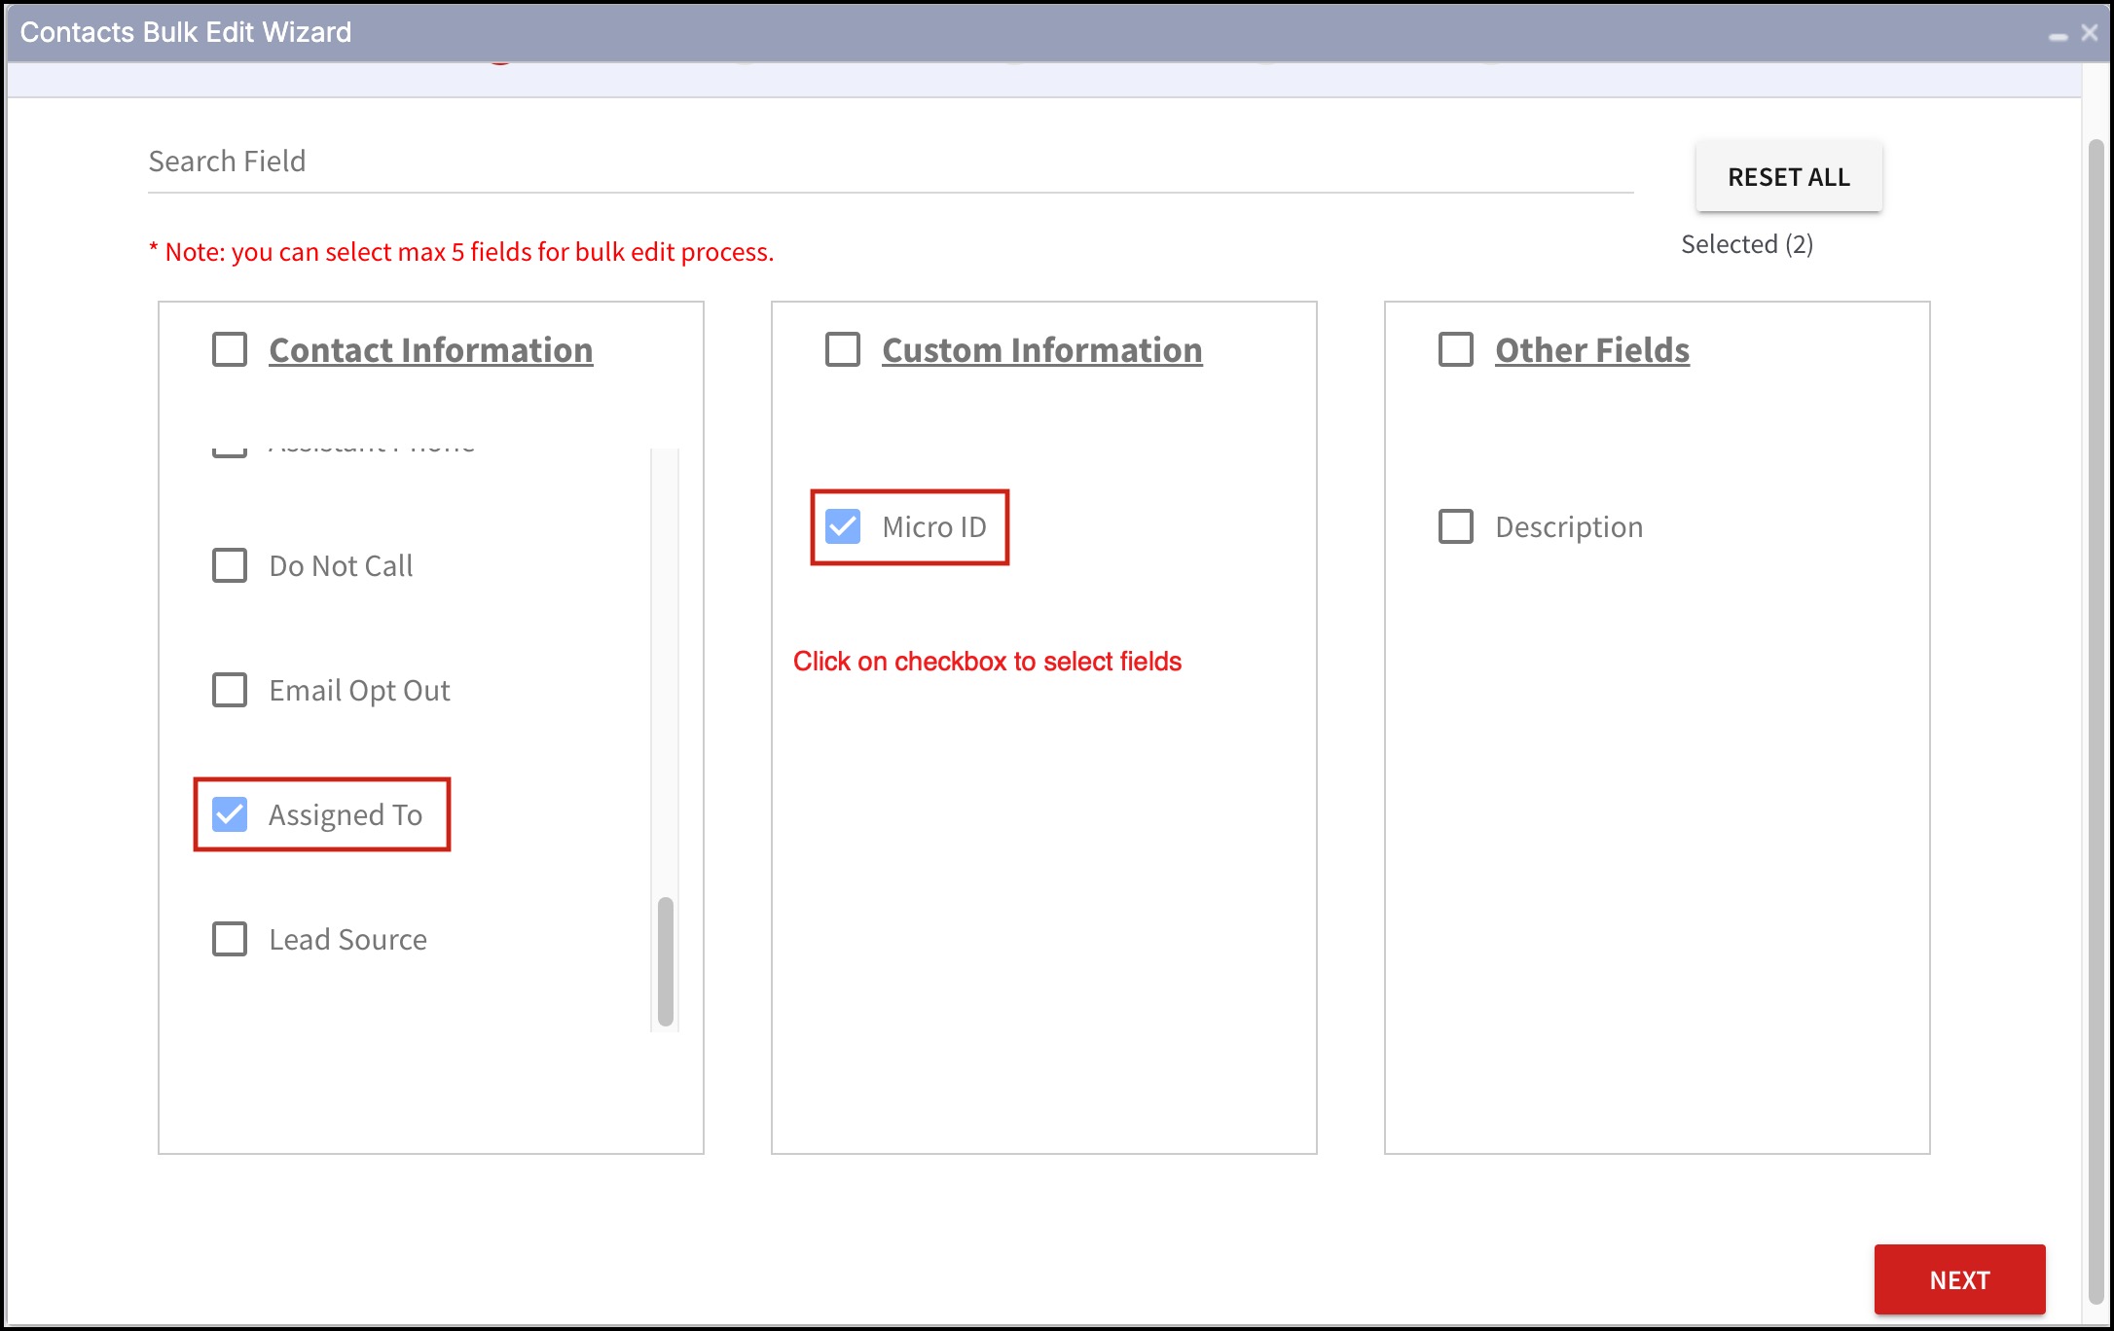The width and height of the screenshot is (2114, 1331).
Task: Enable the Do Not Call checkbox
Action: (230, 565)
